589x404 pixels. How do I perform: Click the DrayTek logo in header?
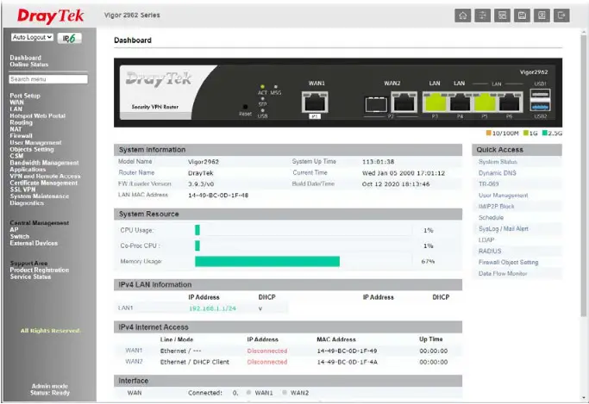pos(51,16)
